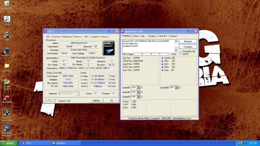Open the About tab in CPU-Z
The image size is (260, 146).
click(x=104, y=37)
